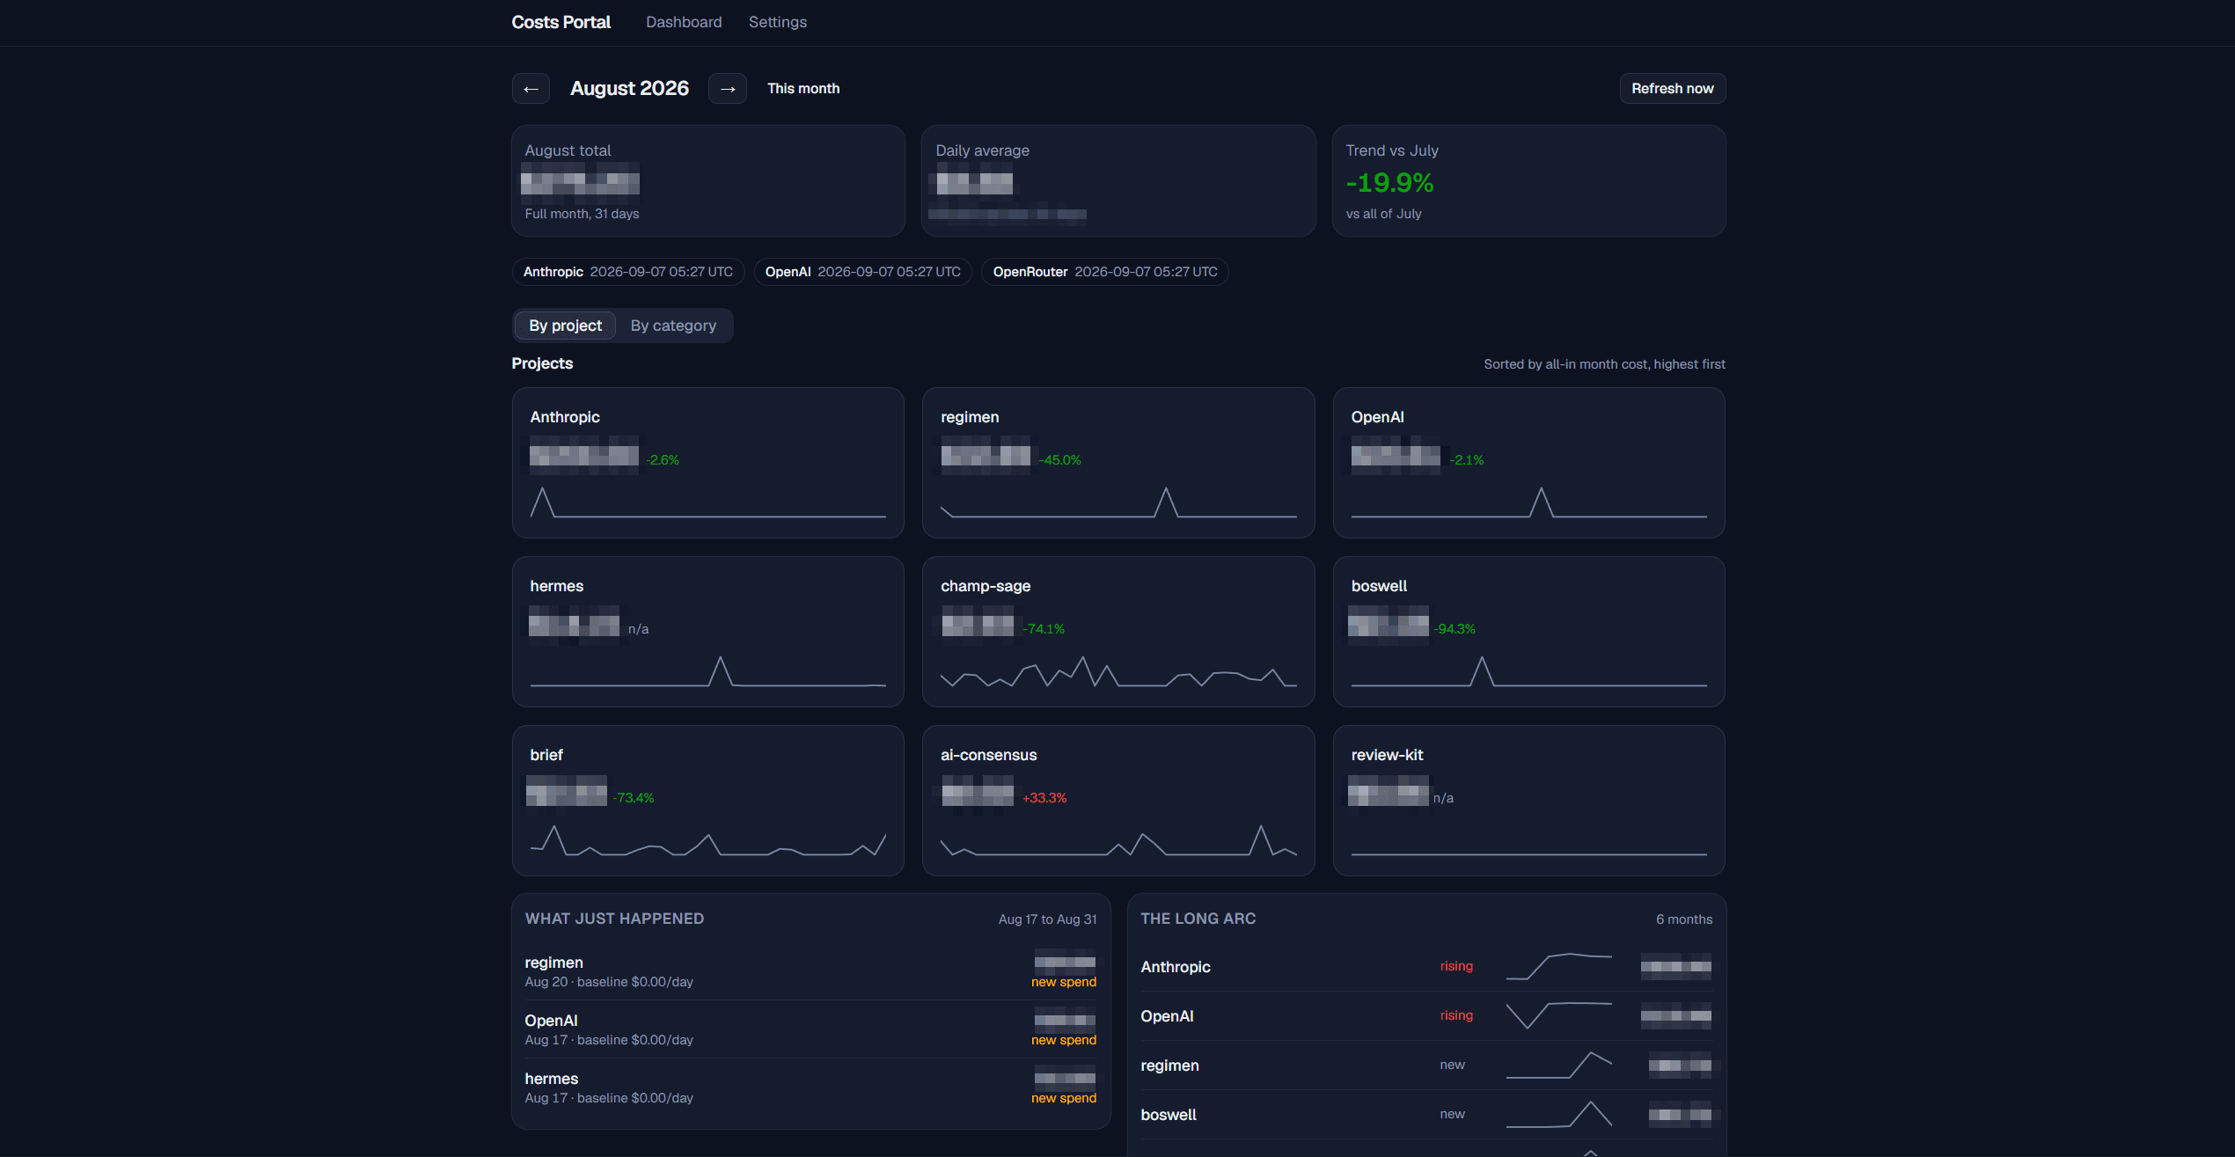Select boswell row in The Long Arc

pos(1426,1115)
